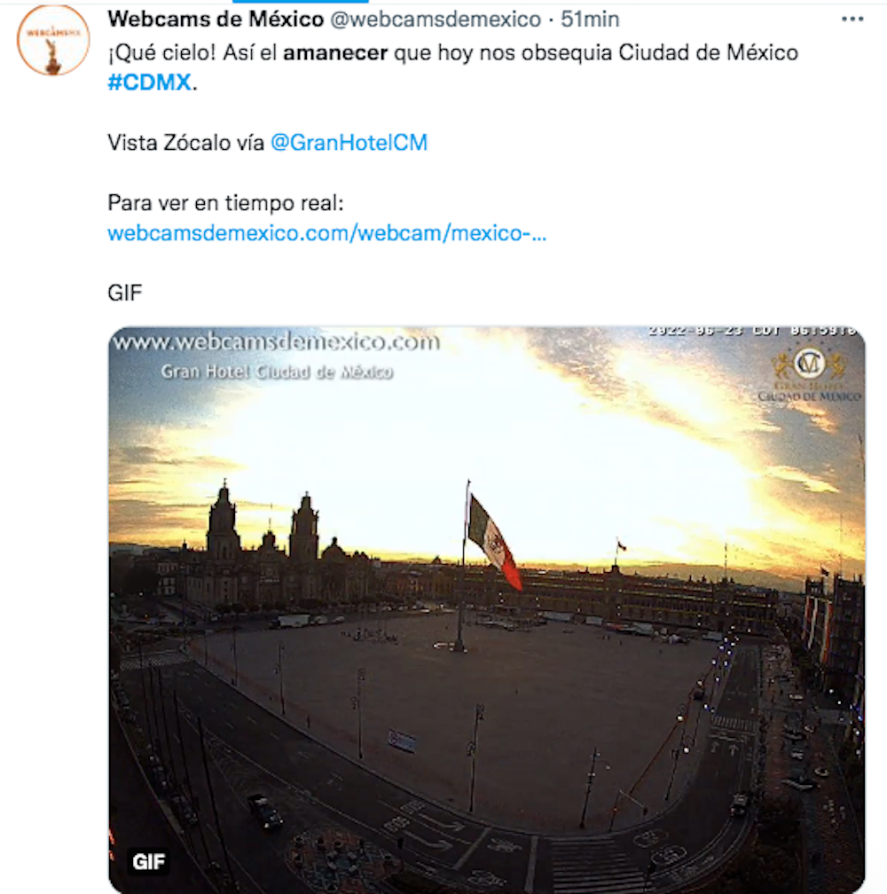Play the Zócalo sunrise GIF
This screenshot has height=894, width=887.
487,609
